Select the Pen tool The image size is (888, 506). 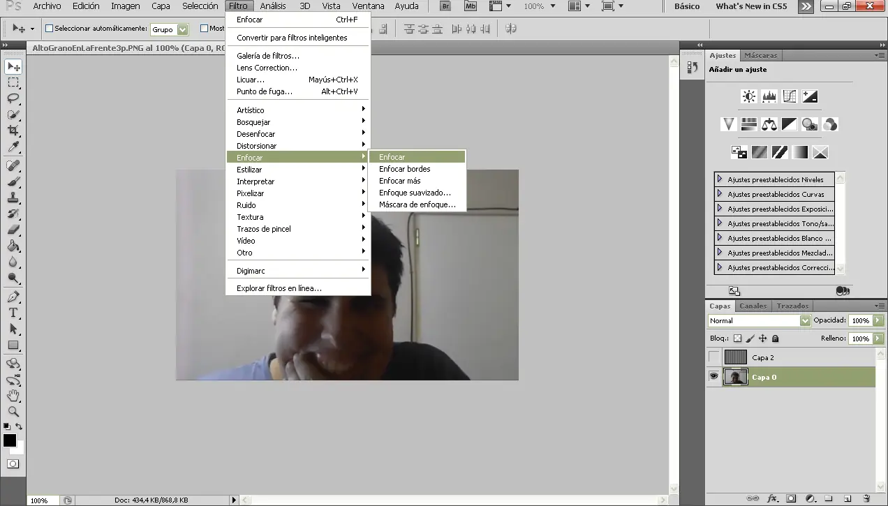(13, 297)
